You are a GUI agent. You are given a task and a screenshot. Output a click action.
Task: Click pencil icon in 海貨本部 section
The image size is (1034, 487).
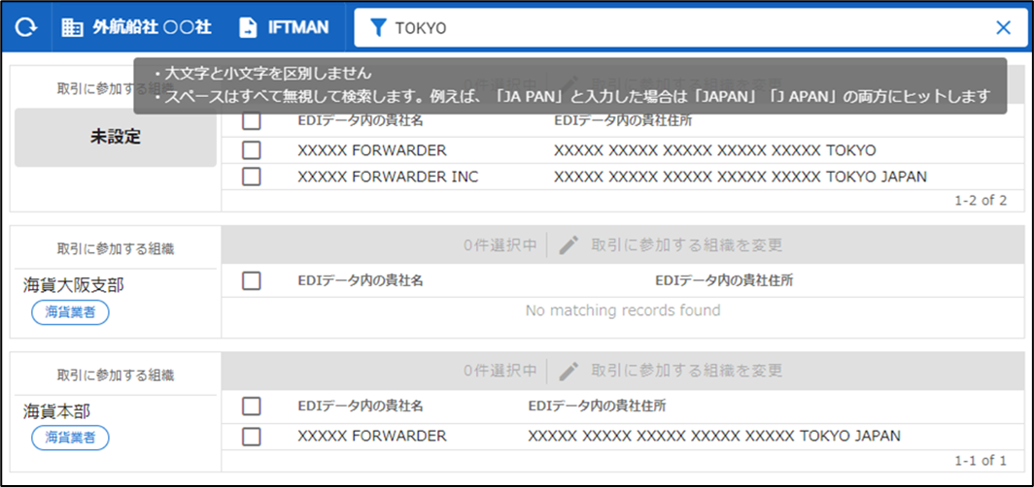pyautogui.click(x=569, y=371)
